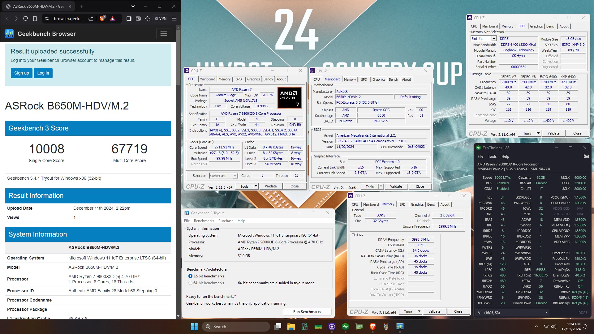This screenshot has height=334, width=594.
Task: Click Validate in CPU-Z CPU window
Action: click(271, 186)
